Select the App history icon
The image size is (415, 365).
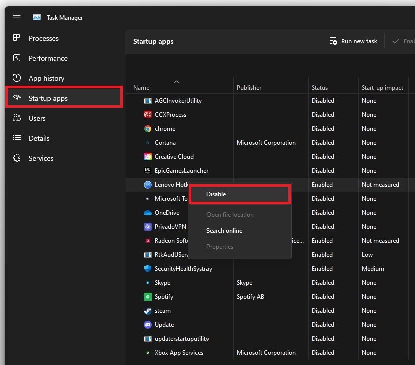point(17,78)
